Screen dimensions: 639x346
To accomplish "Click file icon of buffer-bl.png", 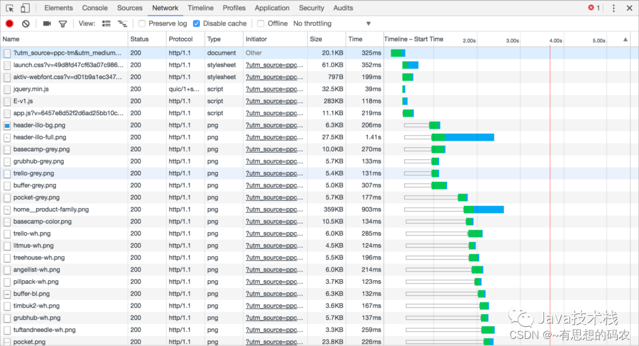I will tap(7, 294).
